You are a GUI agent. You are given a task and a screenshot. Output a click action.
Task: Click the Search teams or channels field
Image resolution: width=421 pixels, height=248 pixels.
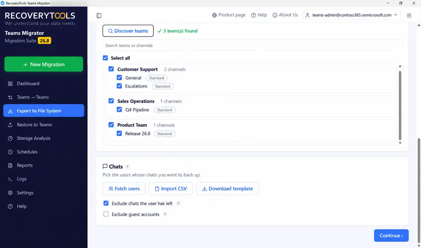pos(252,46)
